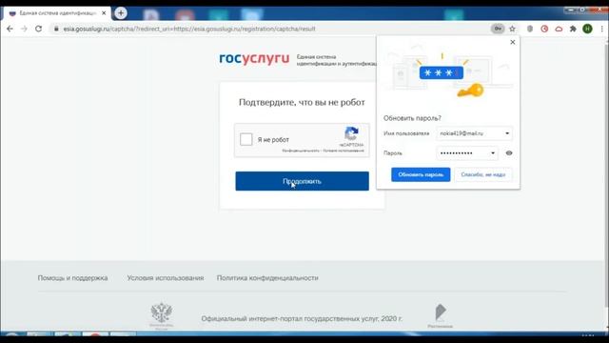
Task: Click the password key icon in address bar
Action: tap(498, 29)
